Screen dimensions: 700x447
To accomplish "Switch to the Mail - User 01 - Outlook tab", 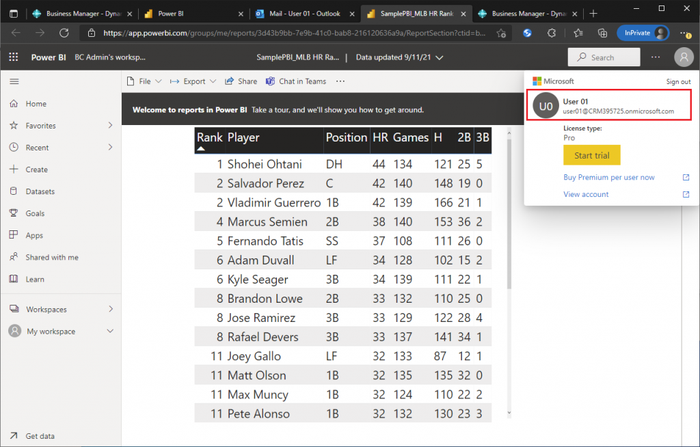I will click(305, 14).
